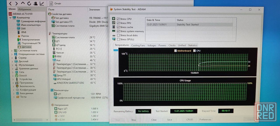Expand the Сервер branch arrow

[x=12, y=58]
